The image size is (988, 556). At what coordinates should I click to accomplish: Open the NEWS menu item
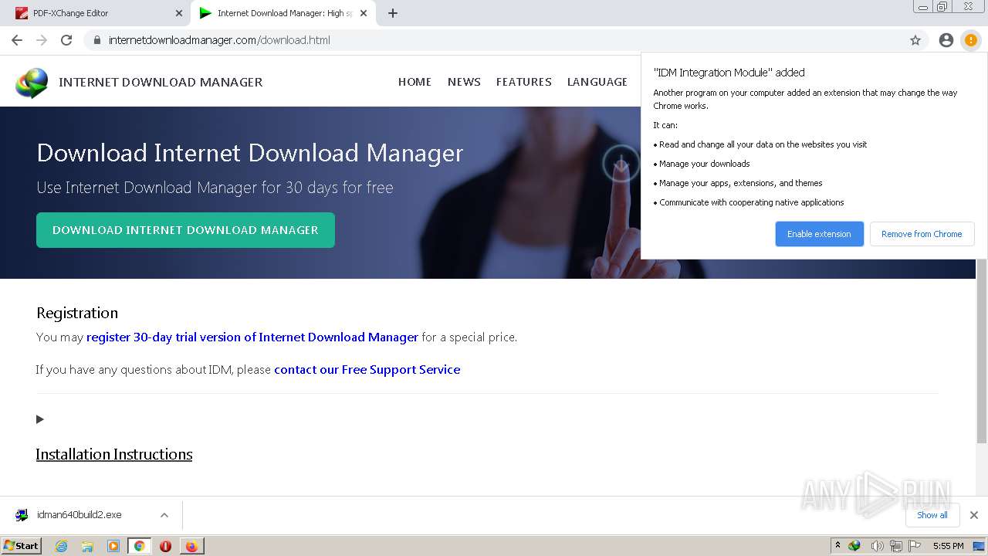click(x=464, y=82)
